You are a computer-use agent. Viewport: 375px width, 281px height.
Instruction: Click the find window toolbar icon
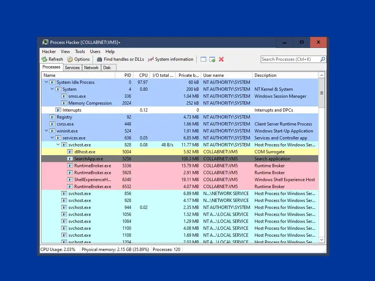coord(203,59)
